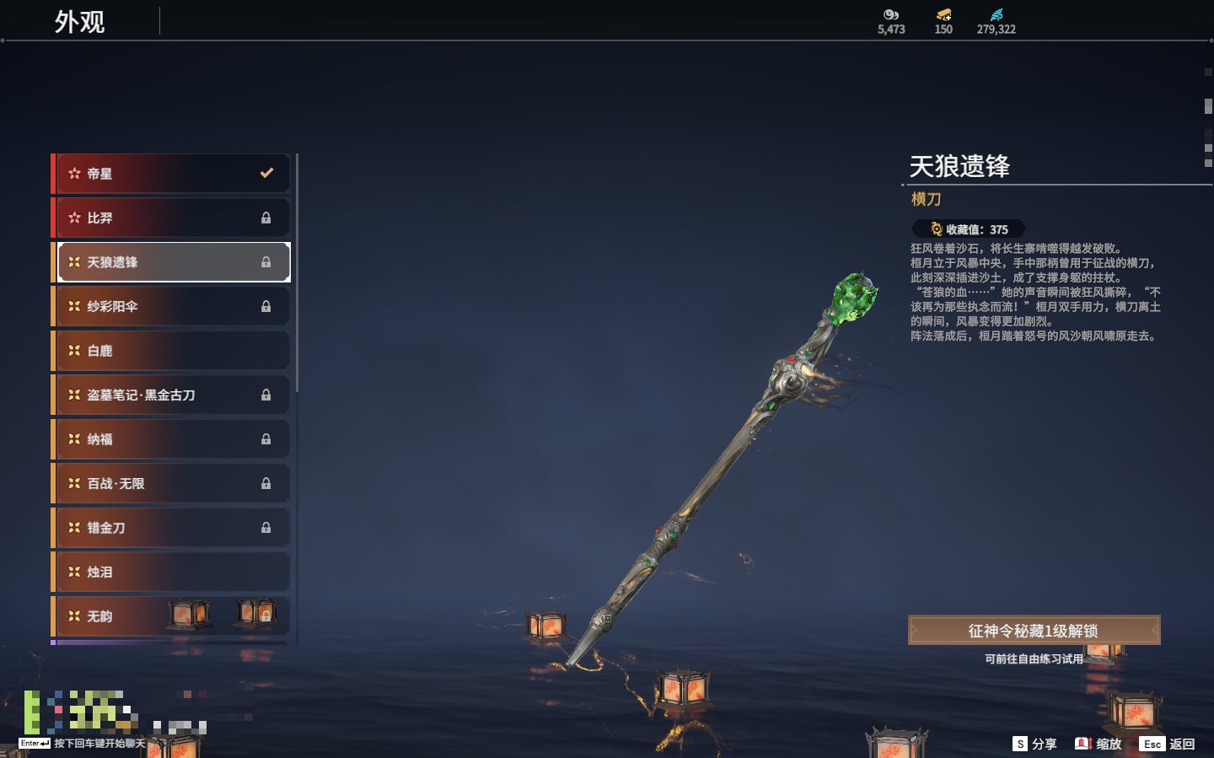Image resolution: width=1214 pixels, height=758 pixels.
Task: Select the 烛泪 skin entry
Action: tap(171, 572)
